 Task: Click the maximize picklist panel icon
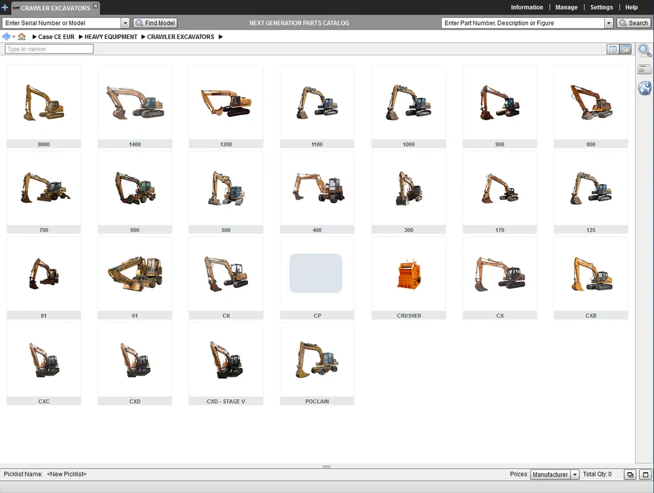645,474
